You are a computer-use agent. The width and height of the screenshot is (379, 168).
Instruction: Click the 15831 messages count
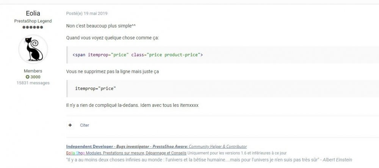click(33, 83)
